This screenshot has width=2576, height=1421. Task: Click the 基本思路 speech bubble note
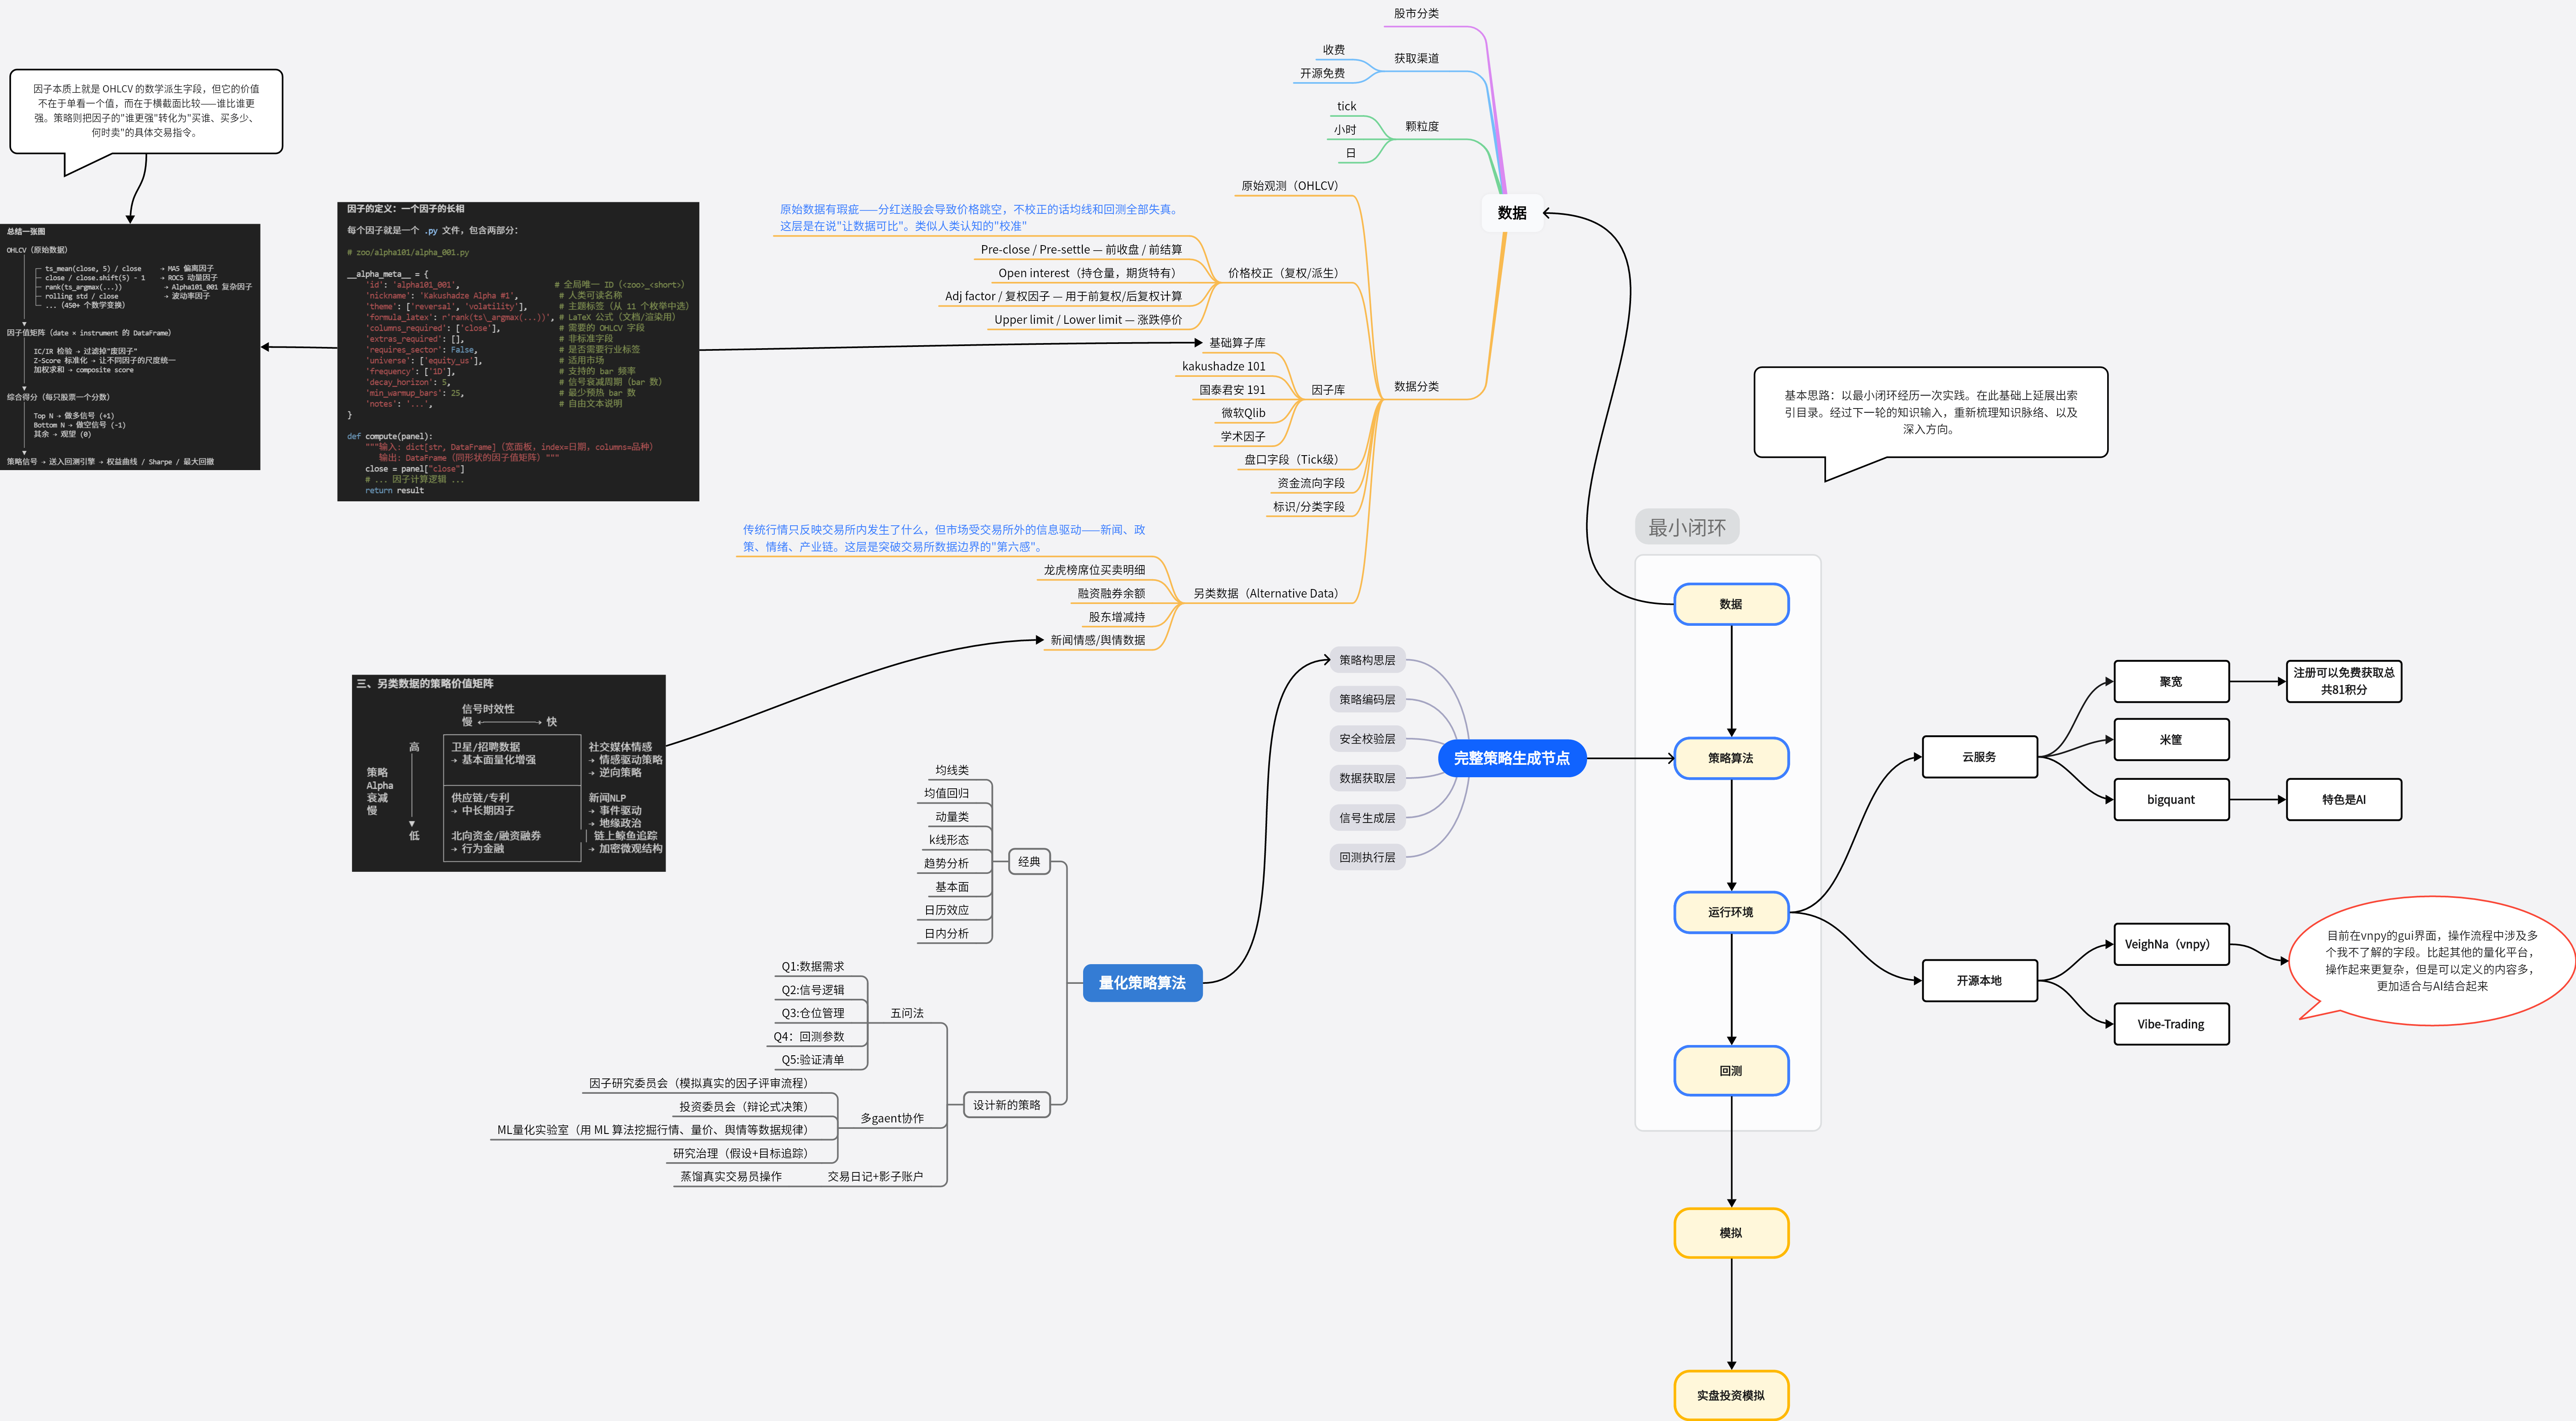click(x=1931, y=412)
